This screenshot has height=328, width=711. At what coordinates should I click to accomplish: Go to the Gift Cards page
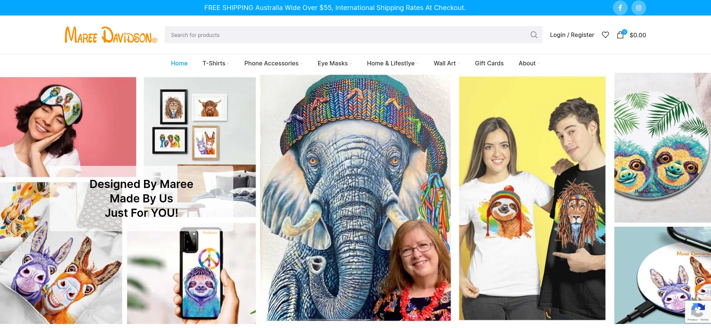coord(489,64)
